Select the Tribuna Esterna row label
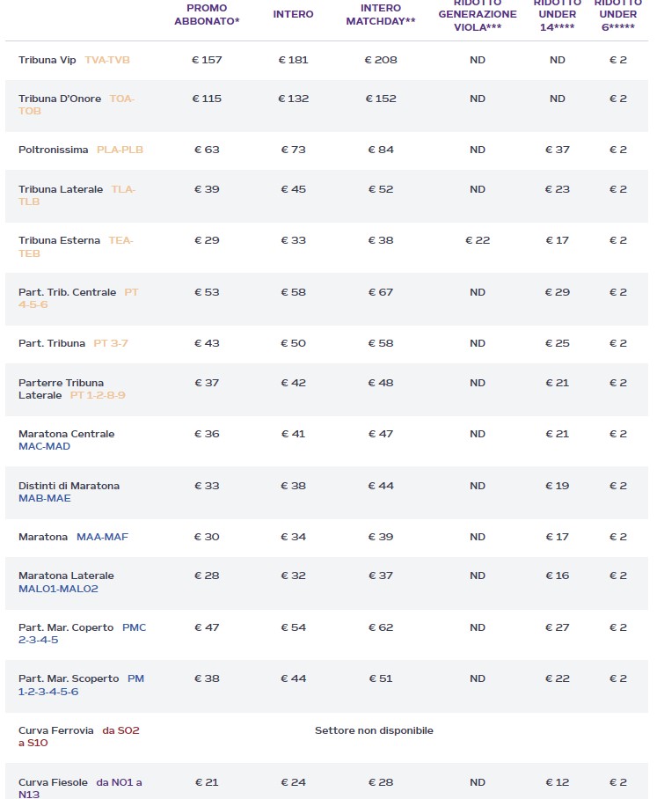The image size is (657, 799). [x=59, y=240]
